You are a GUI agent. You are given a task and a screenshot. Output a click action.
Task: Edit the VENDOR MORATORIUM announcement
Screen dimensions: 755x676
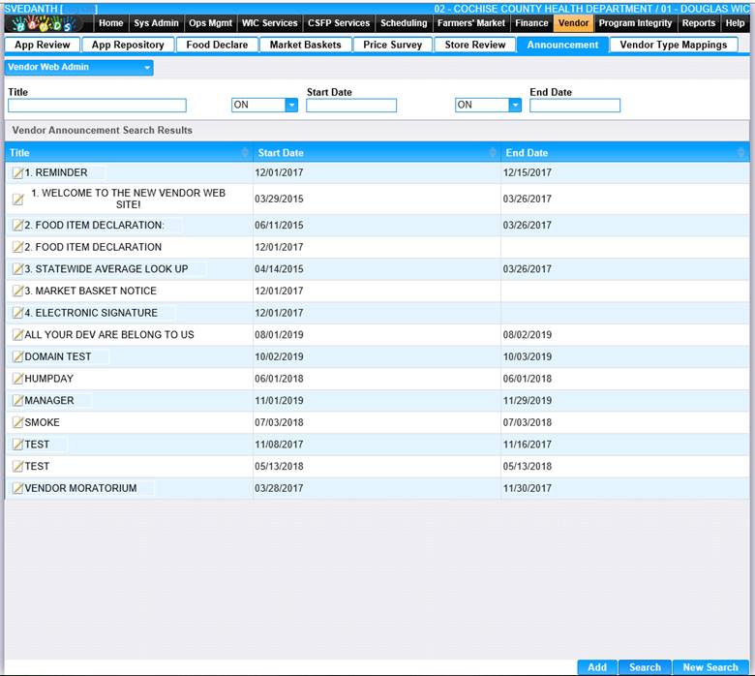(17, 488)
